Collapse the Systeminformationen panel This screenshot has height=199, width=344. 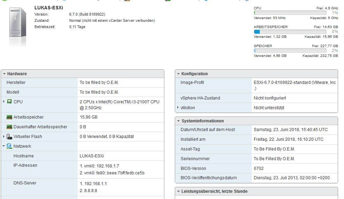tap(178, 121)
